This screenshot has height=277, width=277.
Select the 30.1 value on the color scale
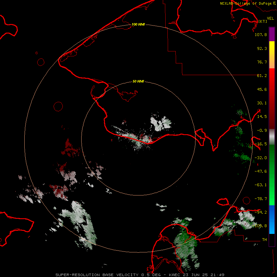262,103
